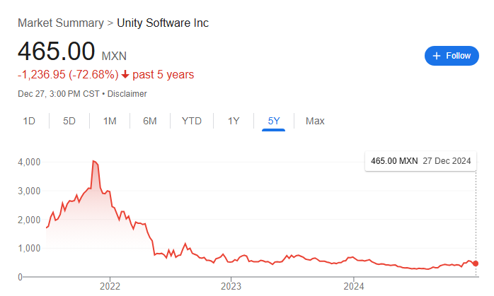Image resolution: width=494 pixels, height=296 pixels.
Task: Click the plus icon on Follow
Action: coord(437,56)
